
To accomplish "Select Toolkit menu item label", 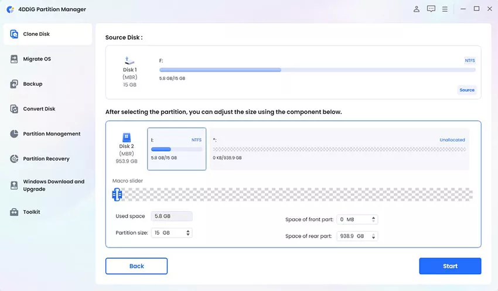I will coord(32,212).
